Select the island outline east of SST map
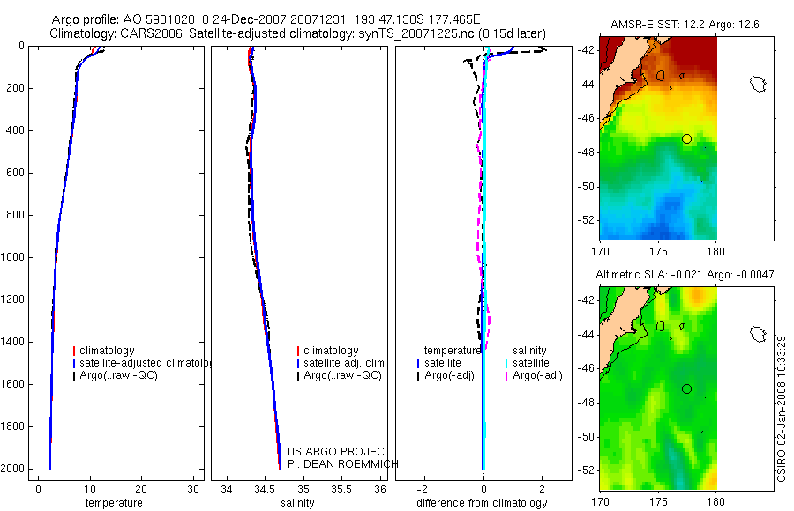This screenshot has width=794, height=511. (x=758, y=84)
